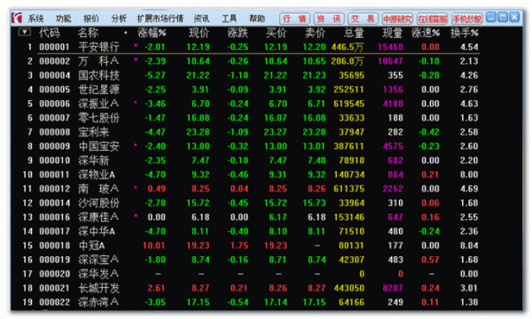Sort by 买价 column header
Screen dimensions: 532x319
(x=276, y=33)
